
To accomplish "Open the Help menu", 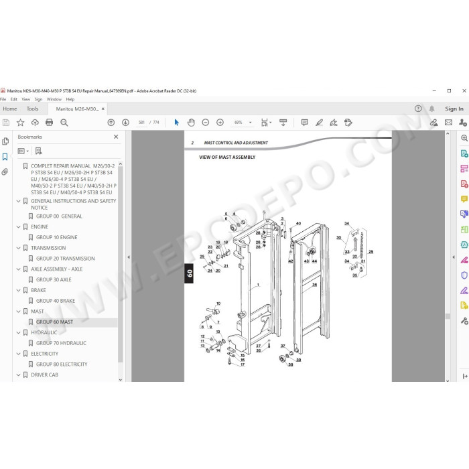I will tap(70, 99).
